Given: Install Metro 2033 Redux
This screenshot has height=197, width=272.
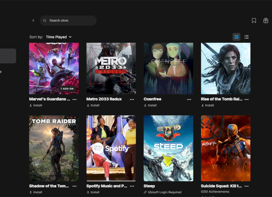Looking at the screenshot, I should [93, 105].
